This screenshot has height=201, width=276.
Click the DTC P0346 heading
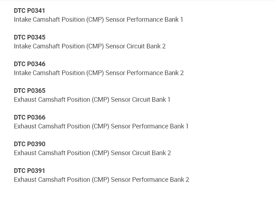30,64
